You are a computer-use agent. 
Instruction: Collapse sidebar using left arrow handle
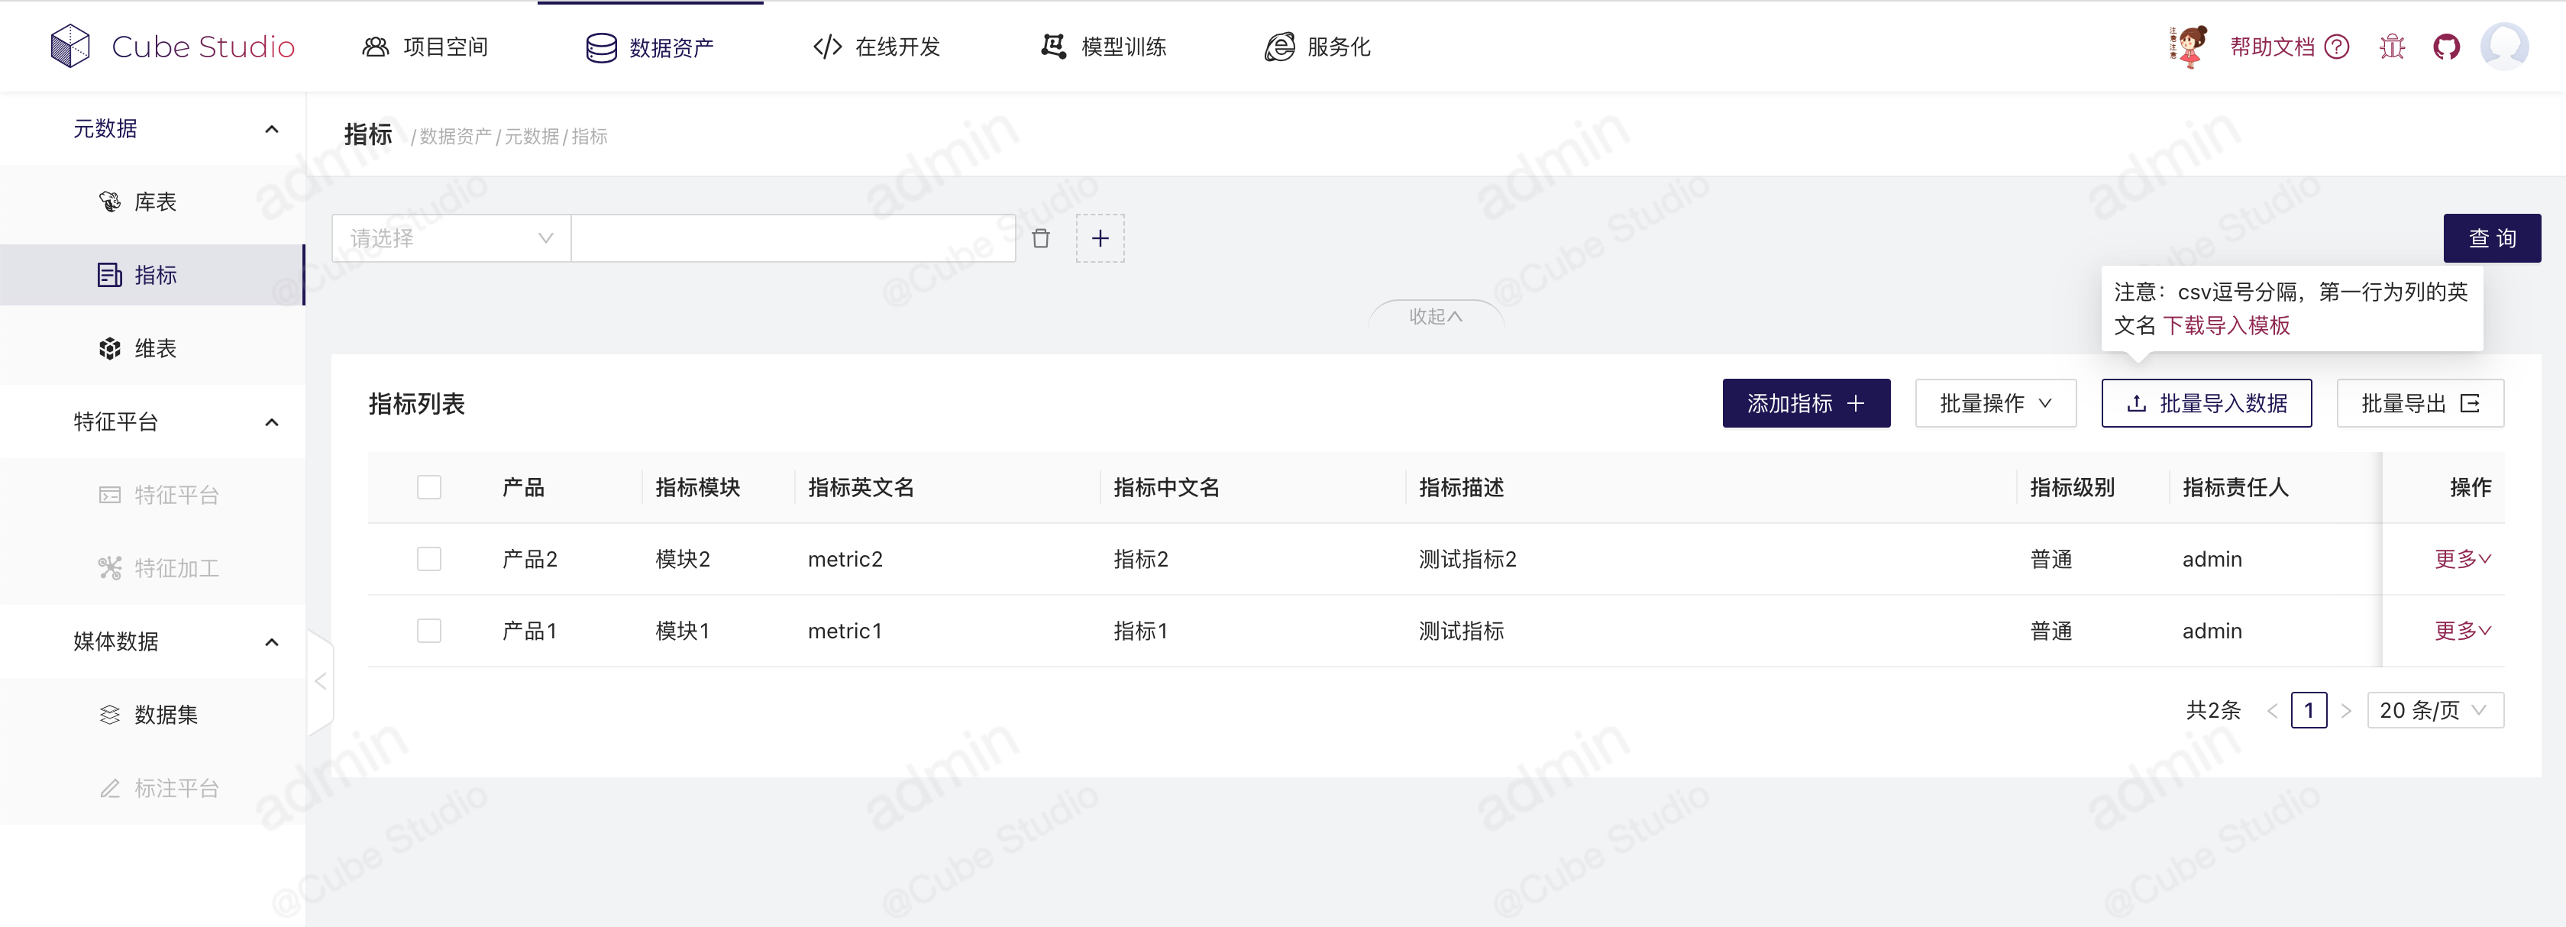pos(320,682)
